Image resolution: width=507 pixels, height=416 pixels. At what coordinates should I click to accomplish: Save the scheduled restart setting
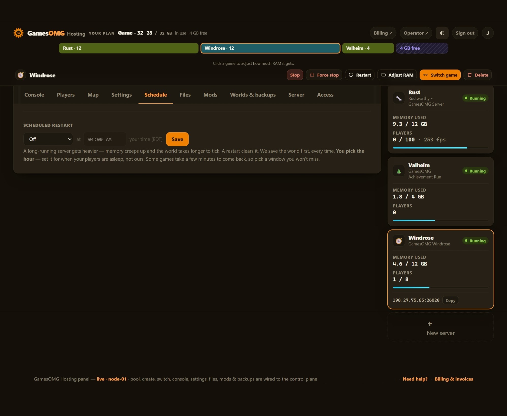[x=177, y=139]
